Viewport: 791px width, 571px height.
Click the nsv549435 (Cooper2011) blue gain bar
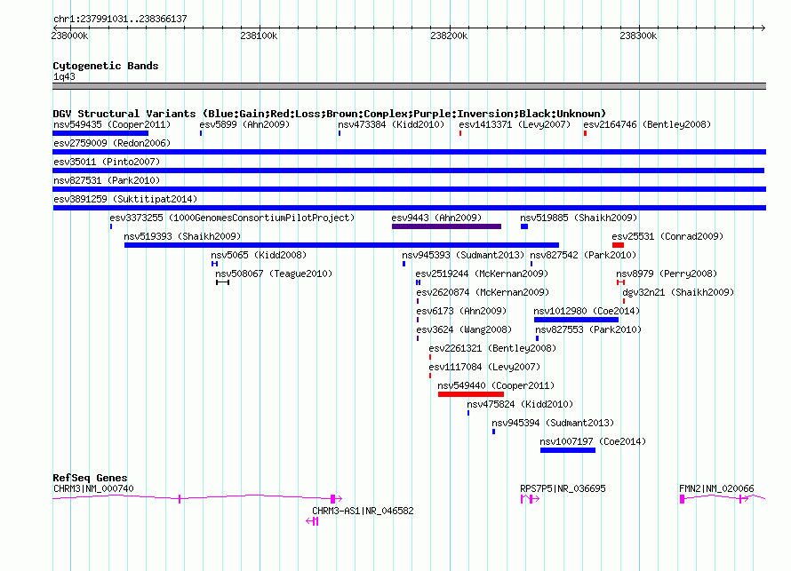pos(100,133)
